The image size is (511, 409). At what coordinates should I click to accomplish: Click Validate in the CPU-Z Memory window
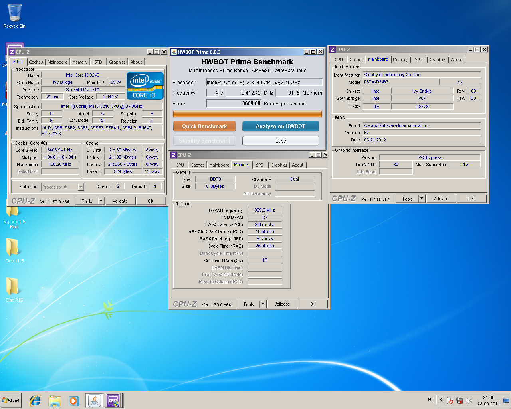coord(282,304)
